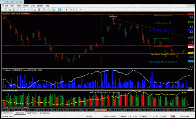Toggle the Market Watch panel icon
Image resolution: width=196 pixels, height=119 pixels.
coord(14,9)
